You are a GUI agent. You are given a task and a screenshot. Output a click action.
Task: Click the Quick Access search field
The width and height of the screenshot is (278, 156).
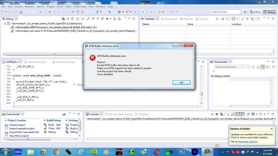pos(226,12)
